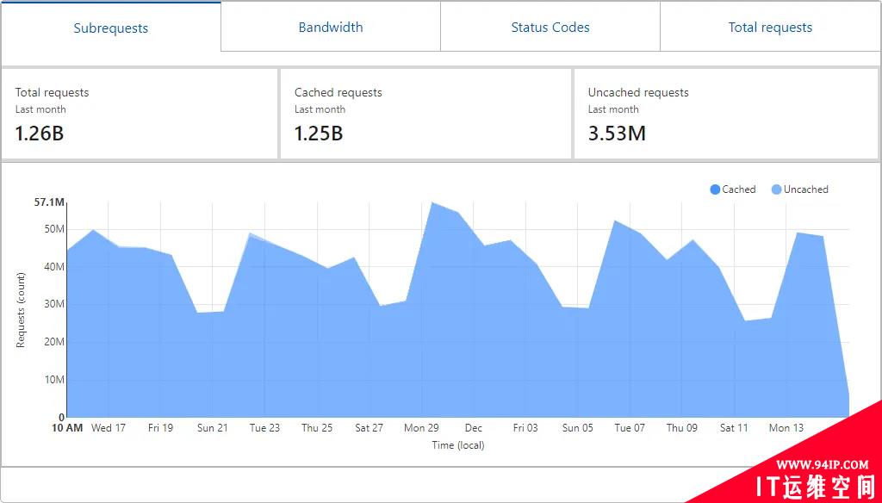Click the "Dec" month label
The image size is (882, 503).
pos(474,427)
